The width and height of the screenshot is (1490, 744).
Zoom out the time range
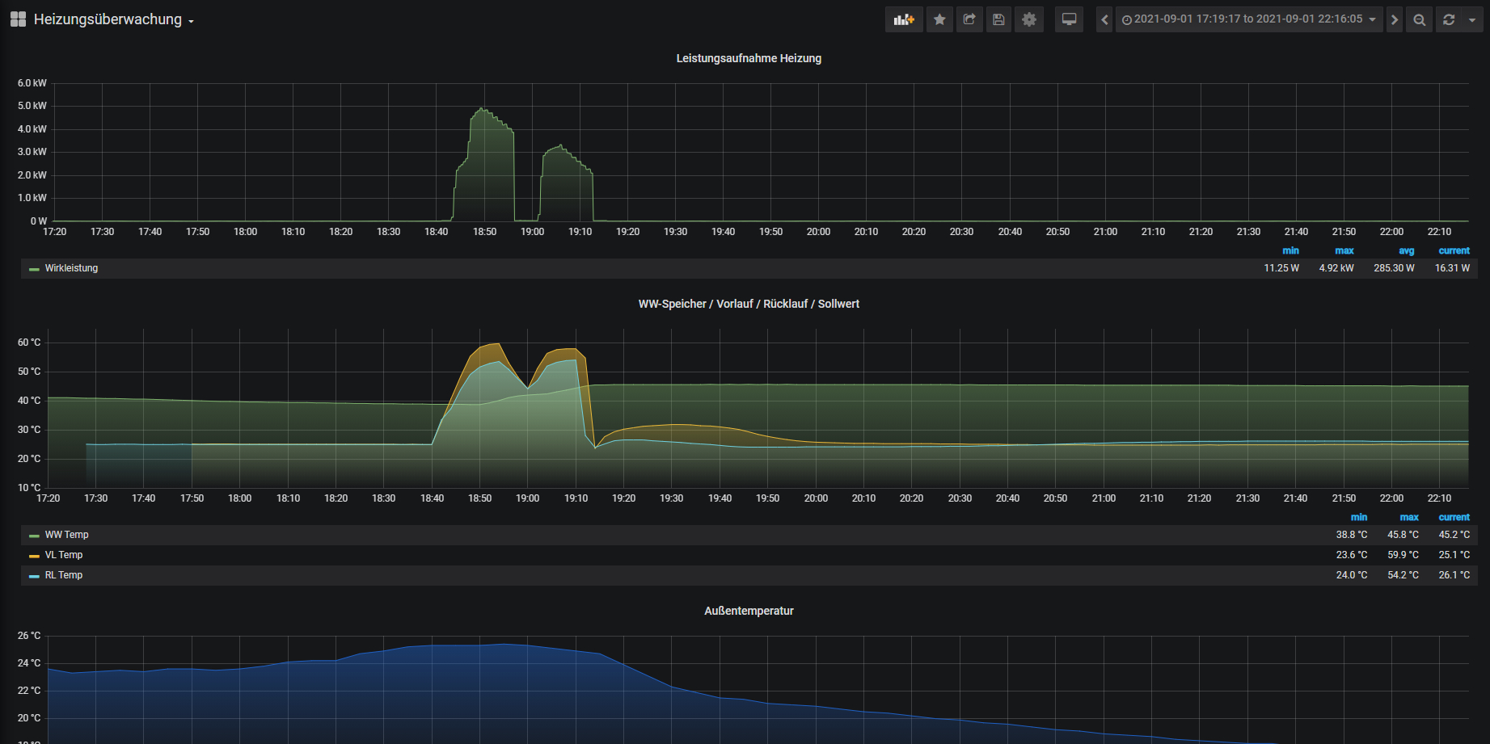pos(1419,19)
